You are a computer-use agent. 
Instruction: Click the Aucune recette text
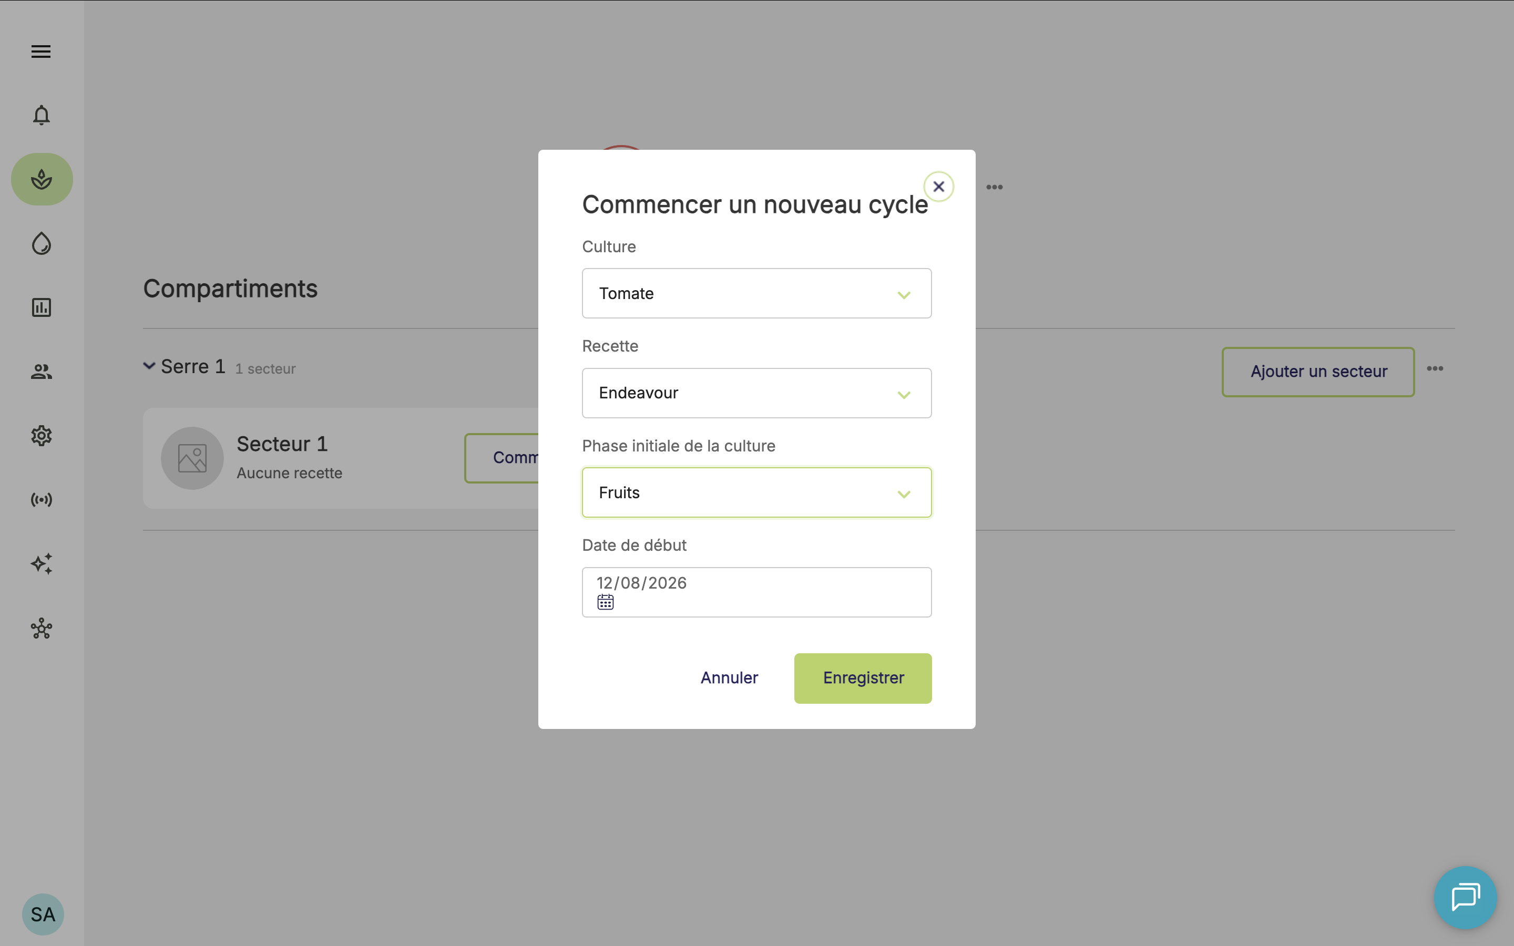[x=289, y=473]
